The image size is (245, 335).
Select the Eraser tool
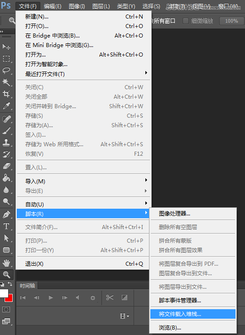(x=6, y=166)
